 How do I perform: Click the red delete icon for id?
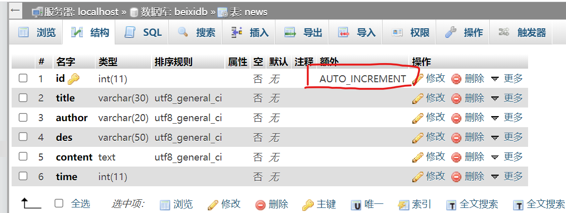457,79
